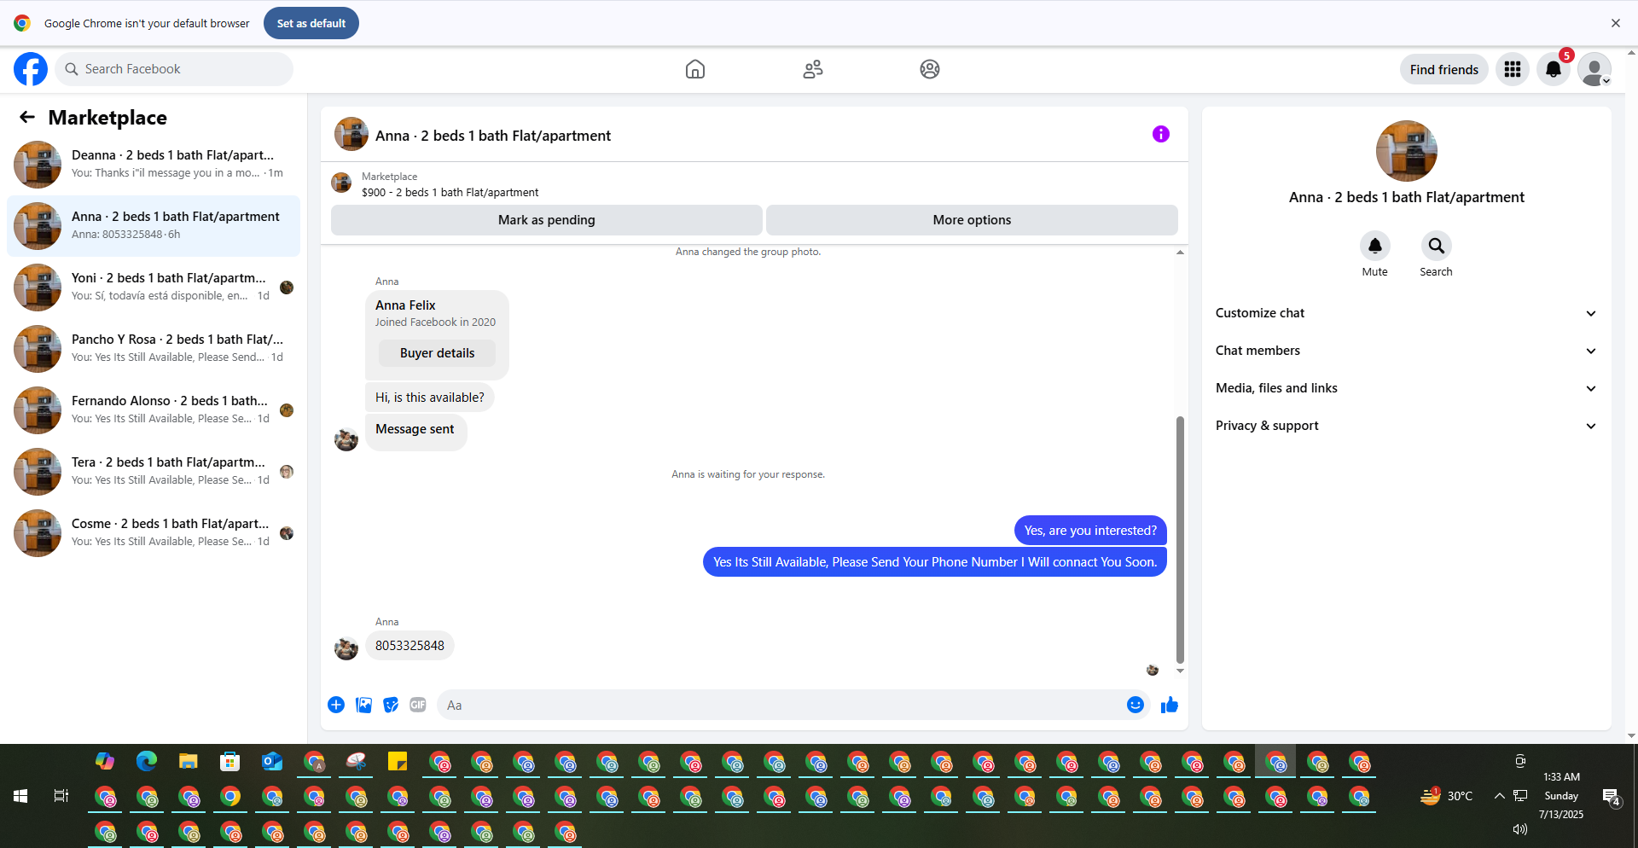1638x848 pixels.
Task: Set Chrome as default browser
Action: point(311,23)
